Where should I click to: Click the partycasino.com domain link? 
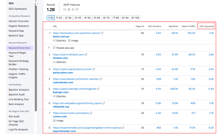point(63,73)
